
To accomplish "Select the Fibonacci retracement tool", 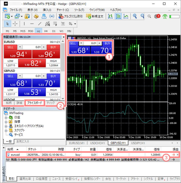I will point(55,24).
